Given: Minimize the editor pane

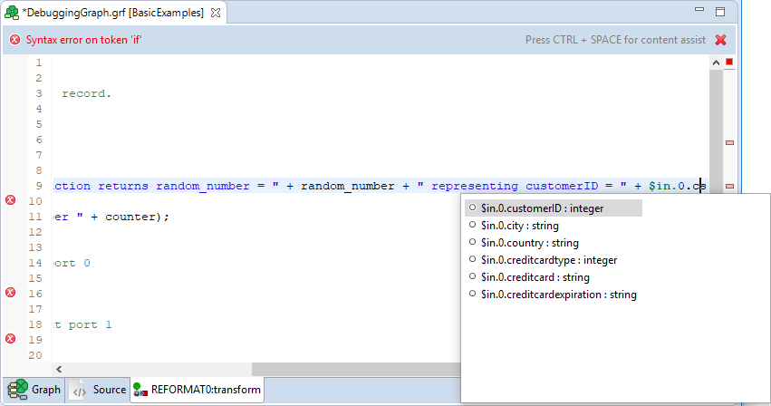Looking at the screenshot, I should [x=697, y=13].
